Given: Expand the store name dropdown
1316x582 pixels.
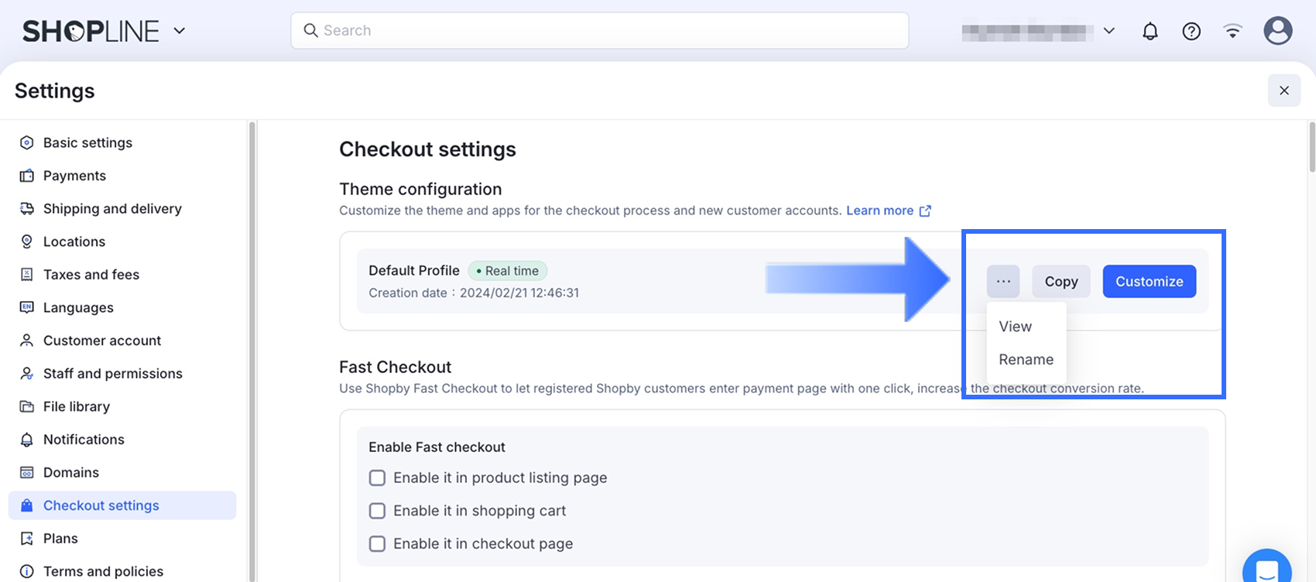Looking at the screenshot, I should [x=1109, y=31].
